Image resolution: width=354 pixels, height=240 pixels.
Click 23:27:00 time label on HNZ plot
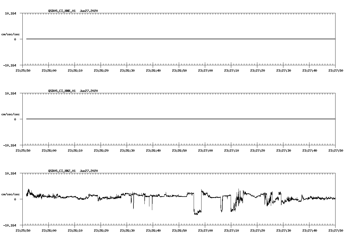pos(205,230)
